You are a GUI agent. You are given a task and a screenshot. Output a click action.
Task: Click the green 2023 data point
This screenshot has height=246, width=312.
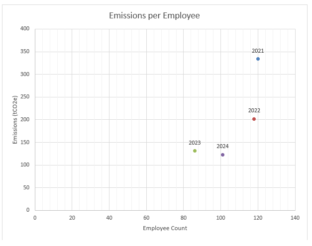tap(195, 151)
